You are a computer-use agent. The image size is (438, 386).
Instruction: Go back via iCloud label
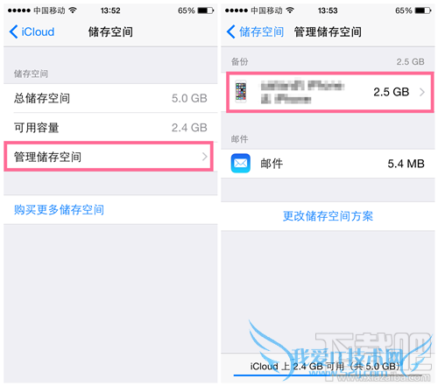[38, 32]
